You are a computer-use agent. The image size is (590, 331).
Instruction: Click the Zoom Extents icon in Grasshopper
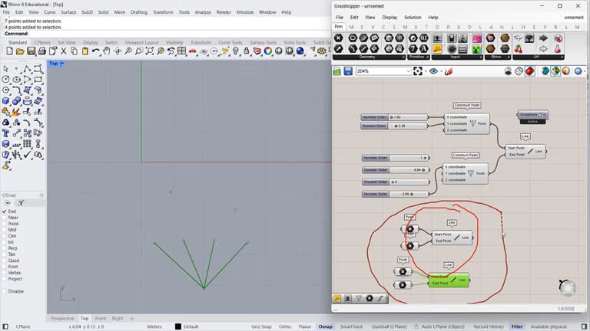coord(418,71)
